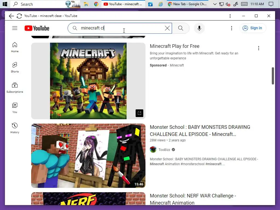Open the YouTube hamburger guide menu
The height and width of the screenshot is (210, 280).
coord(15,28)
